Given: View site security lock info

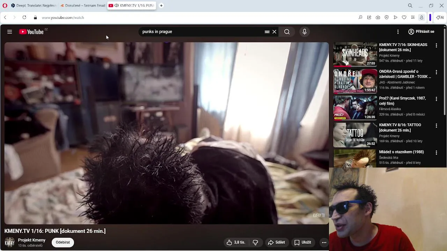Looking at the screenshot, I should click(x=35, y=17).
